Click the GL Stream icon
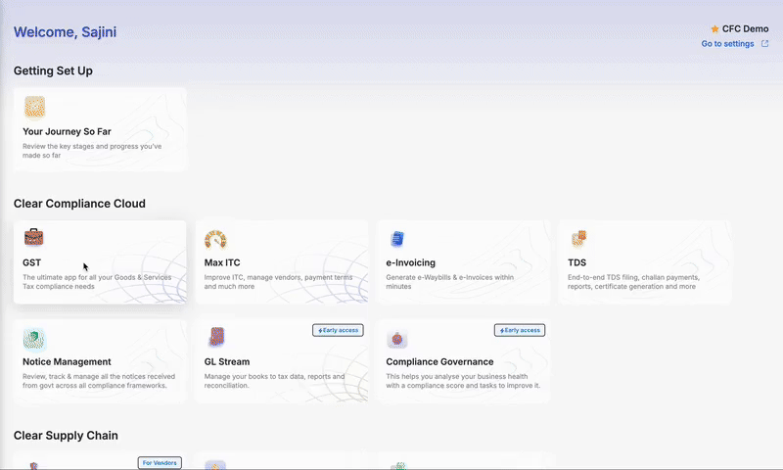The height and width of the screenshot is (470, 783). (x=216, y=337)
